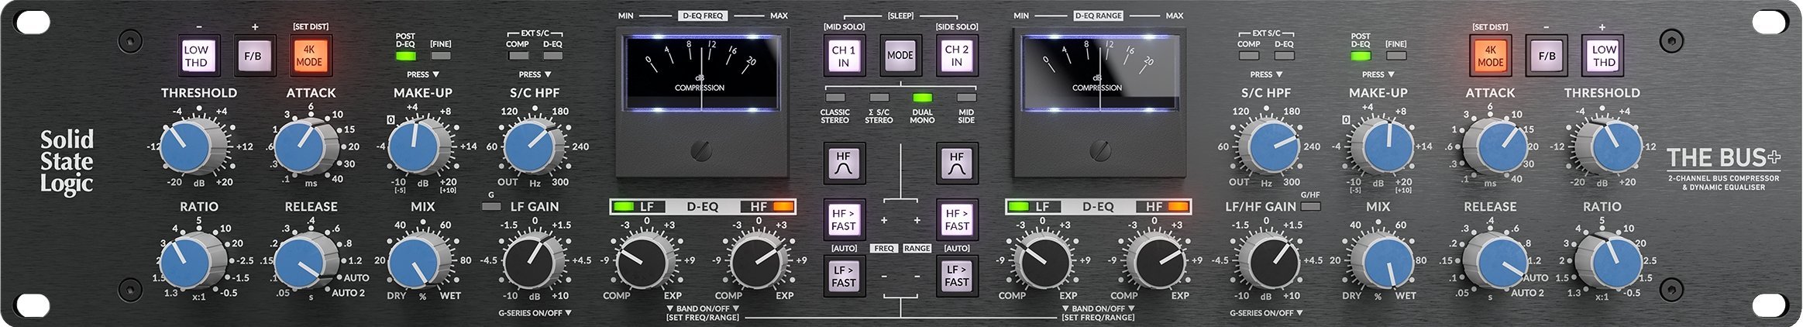Click the left LF > FAST button
This screenshot has width=1803, height=327.
click(843, 276)
